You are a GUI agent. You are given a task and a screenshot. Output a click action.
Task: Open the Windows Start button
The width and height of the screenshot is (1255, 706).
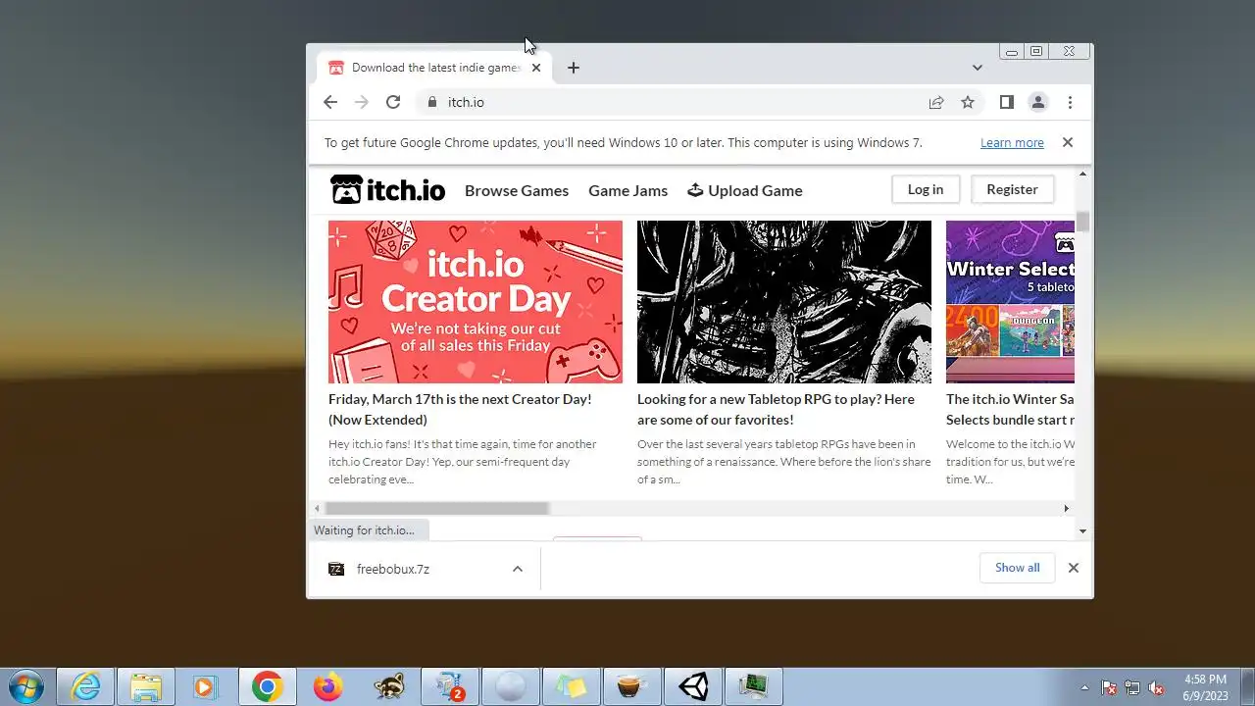(x=25, y=686)
